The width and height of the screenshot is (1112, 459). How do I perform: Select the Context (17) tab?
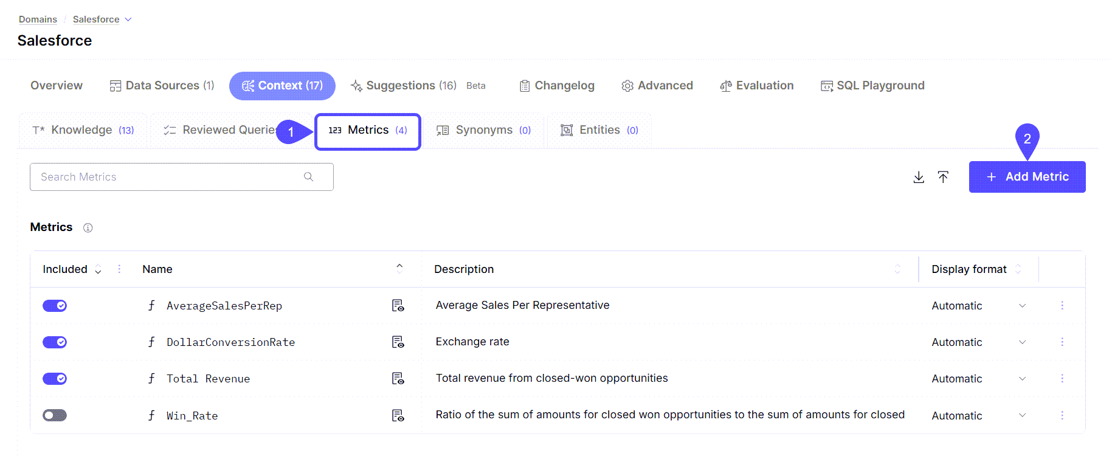282,86
